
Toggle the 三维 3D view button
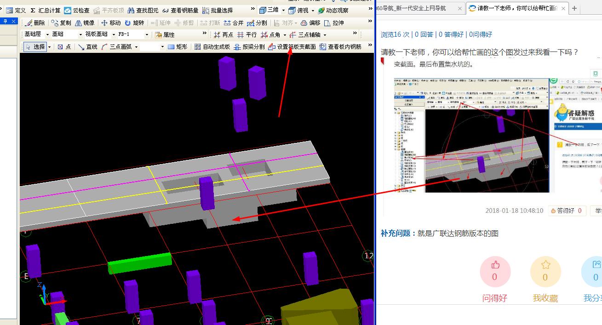(x=269, y=10)
